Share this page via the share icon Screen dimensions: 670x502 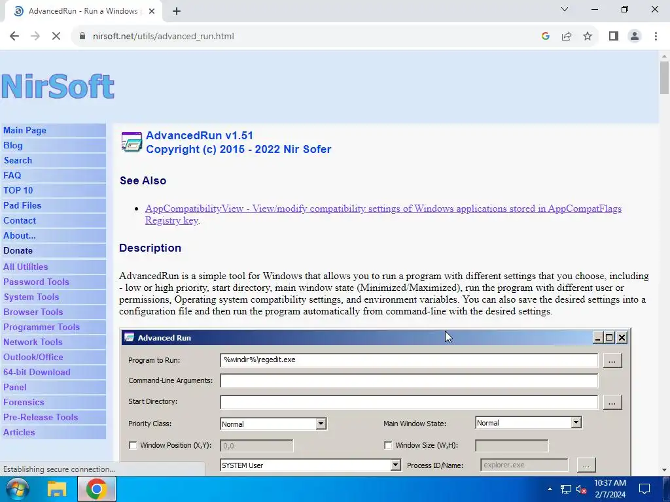pos(567,37)
